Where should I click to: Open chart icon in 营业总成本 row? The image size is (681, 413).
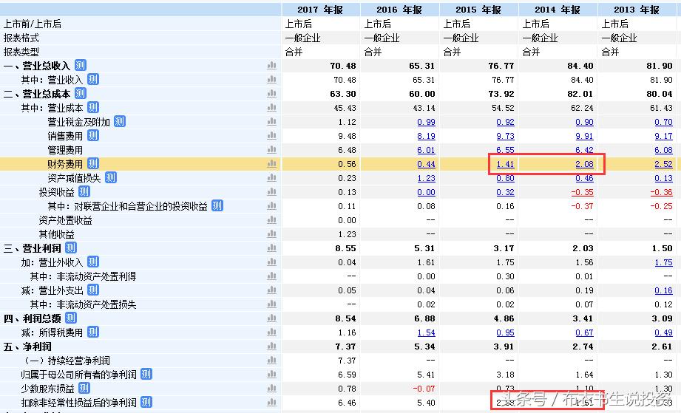271,93
